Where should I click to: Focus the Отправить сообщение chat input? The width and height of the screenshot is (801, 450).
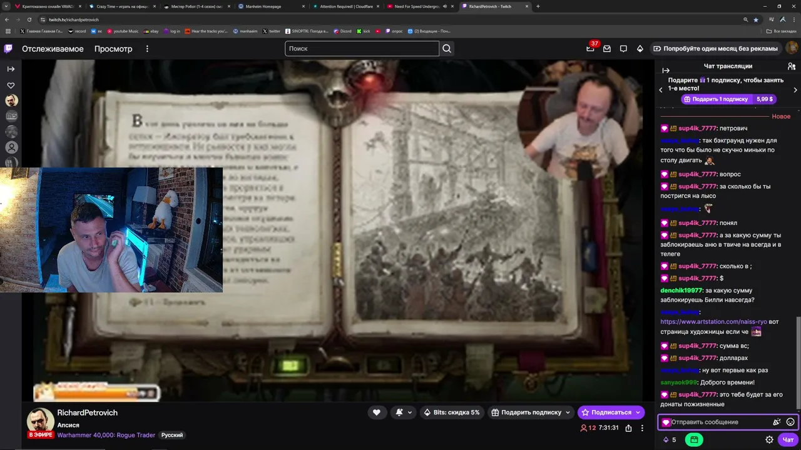coord(720,422)
